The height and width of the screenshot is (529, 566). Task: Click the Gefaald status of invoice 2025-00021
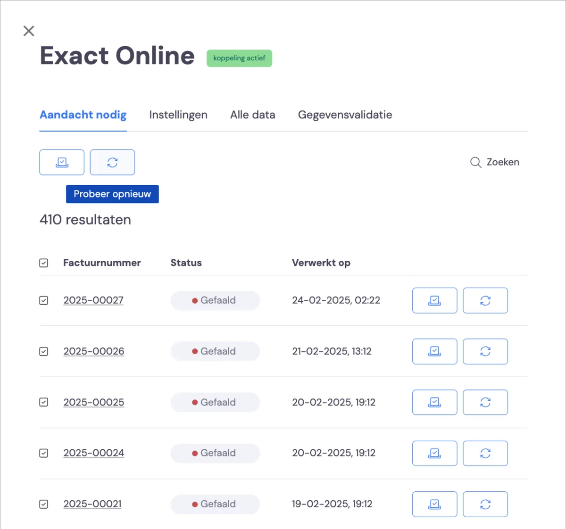(x=215, y=504)
